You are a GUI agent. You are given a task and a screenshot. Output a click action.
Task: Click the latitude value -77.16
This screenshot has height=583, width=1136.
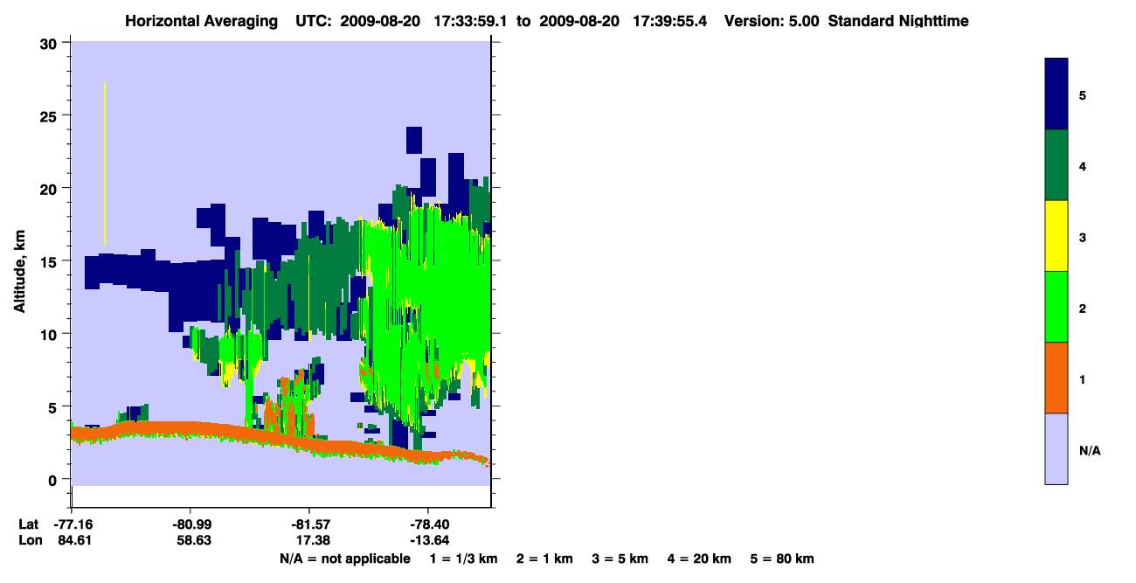click(x=72, y=524)
